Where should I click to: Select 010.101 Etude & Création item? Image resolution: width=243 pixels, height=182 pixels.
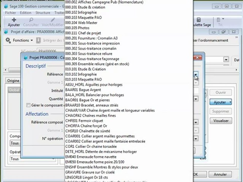click(x=85, y=69)
